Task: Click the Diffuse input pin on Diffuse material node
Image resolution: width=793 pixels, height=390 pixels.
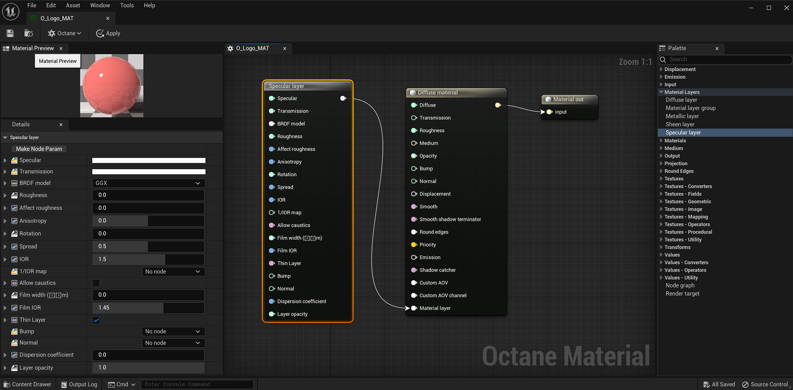Action: coord(414,105)
